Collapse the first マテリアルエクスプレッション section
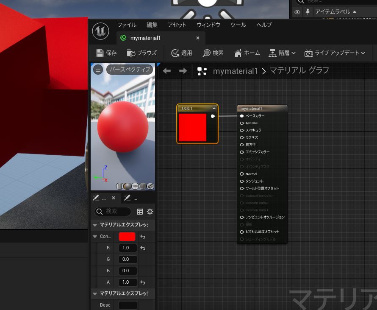 coord(95,225)
